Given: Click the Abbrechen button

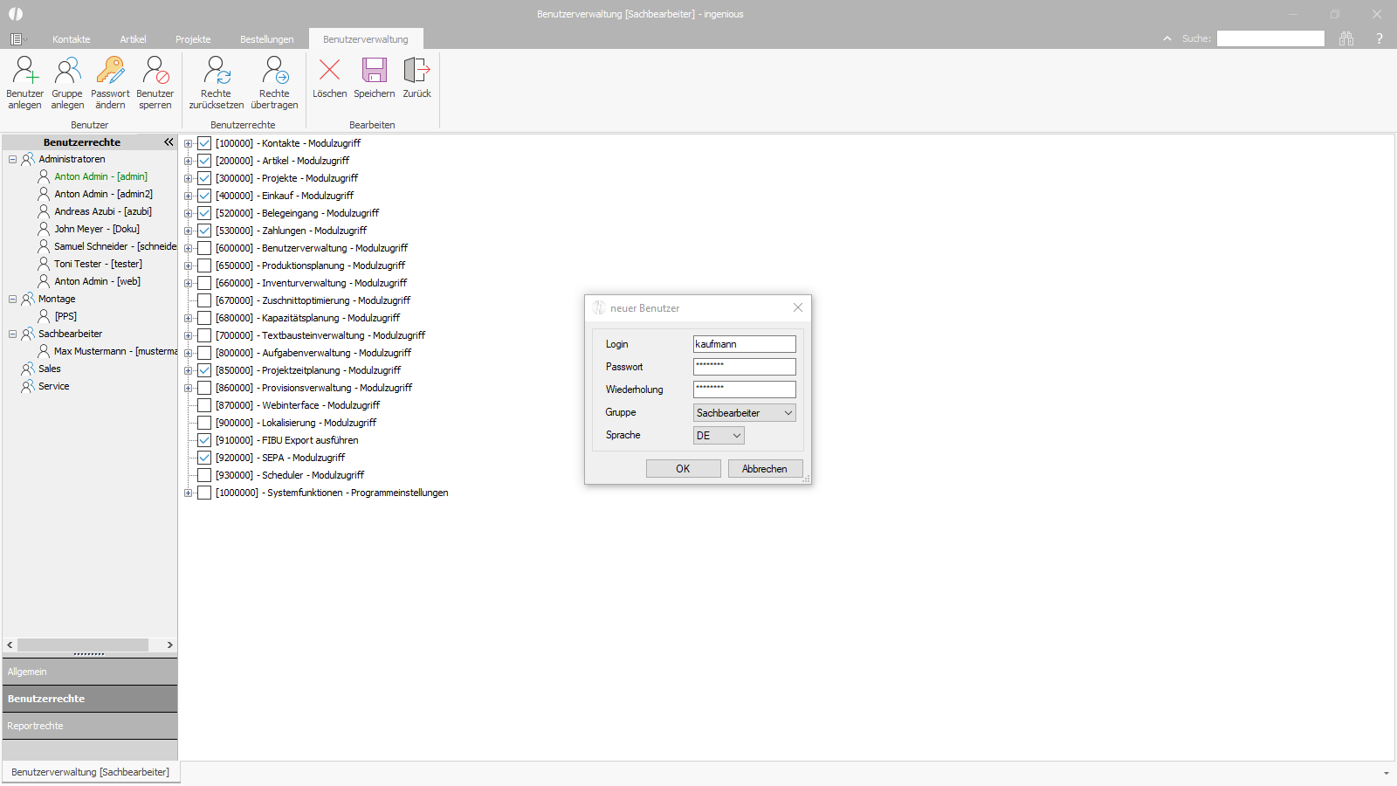Looking at the screenshot, I should [x=765, y=469].
